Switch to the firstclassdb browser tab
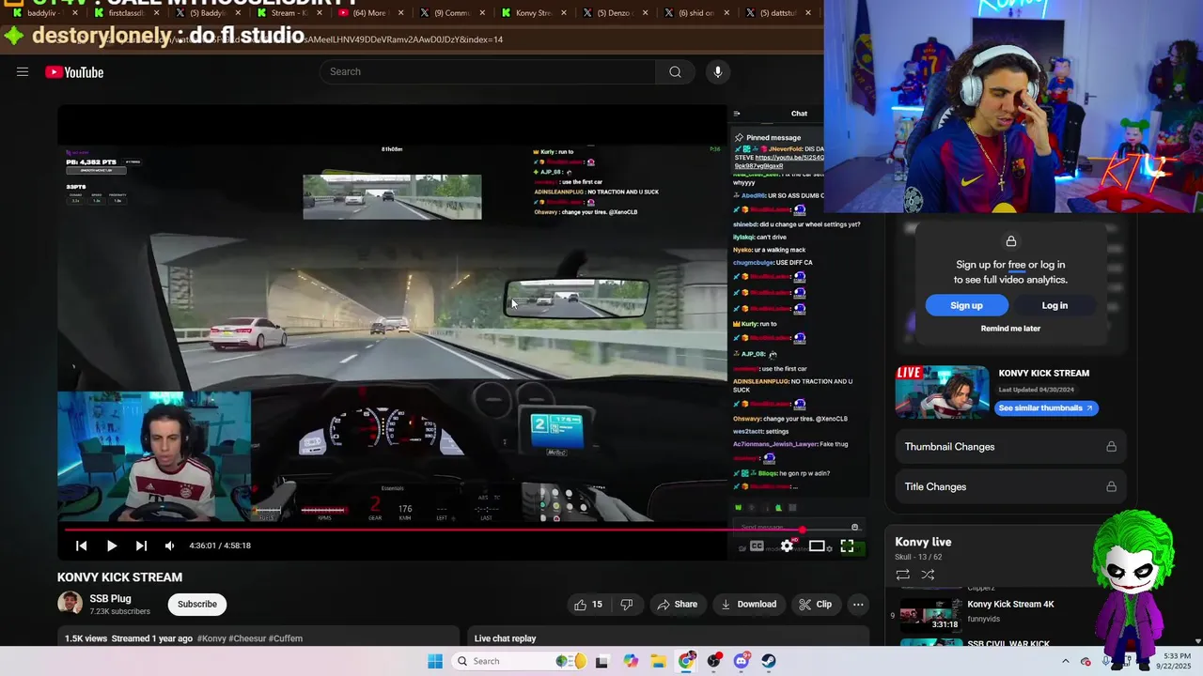The image size is (1203, 676). coord(126,13)
